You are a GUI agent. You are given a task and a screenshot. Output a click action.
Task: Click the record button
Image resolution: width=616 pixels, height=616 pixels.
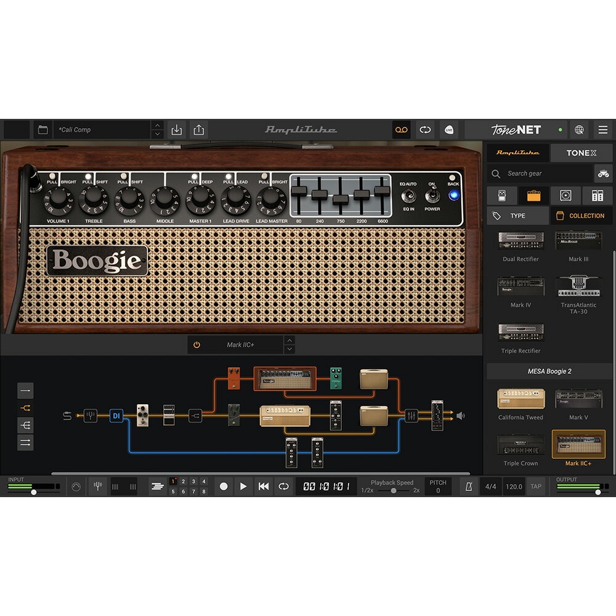click(224, 487)
